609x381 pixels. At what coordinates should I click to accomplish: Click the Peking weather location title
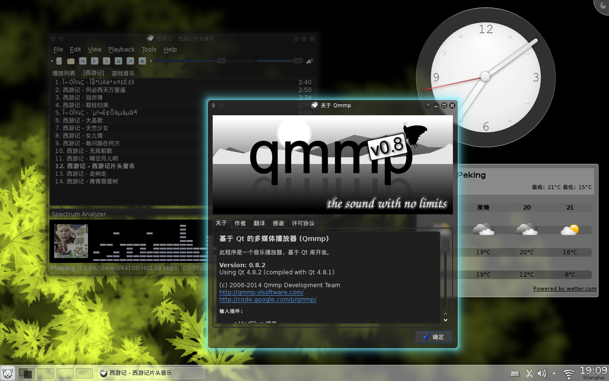click(x=471, y=175)
